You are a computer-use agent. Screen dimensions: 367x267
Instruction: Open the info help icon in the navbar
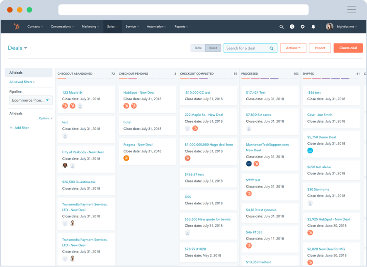(x=292, y=27)
